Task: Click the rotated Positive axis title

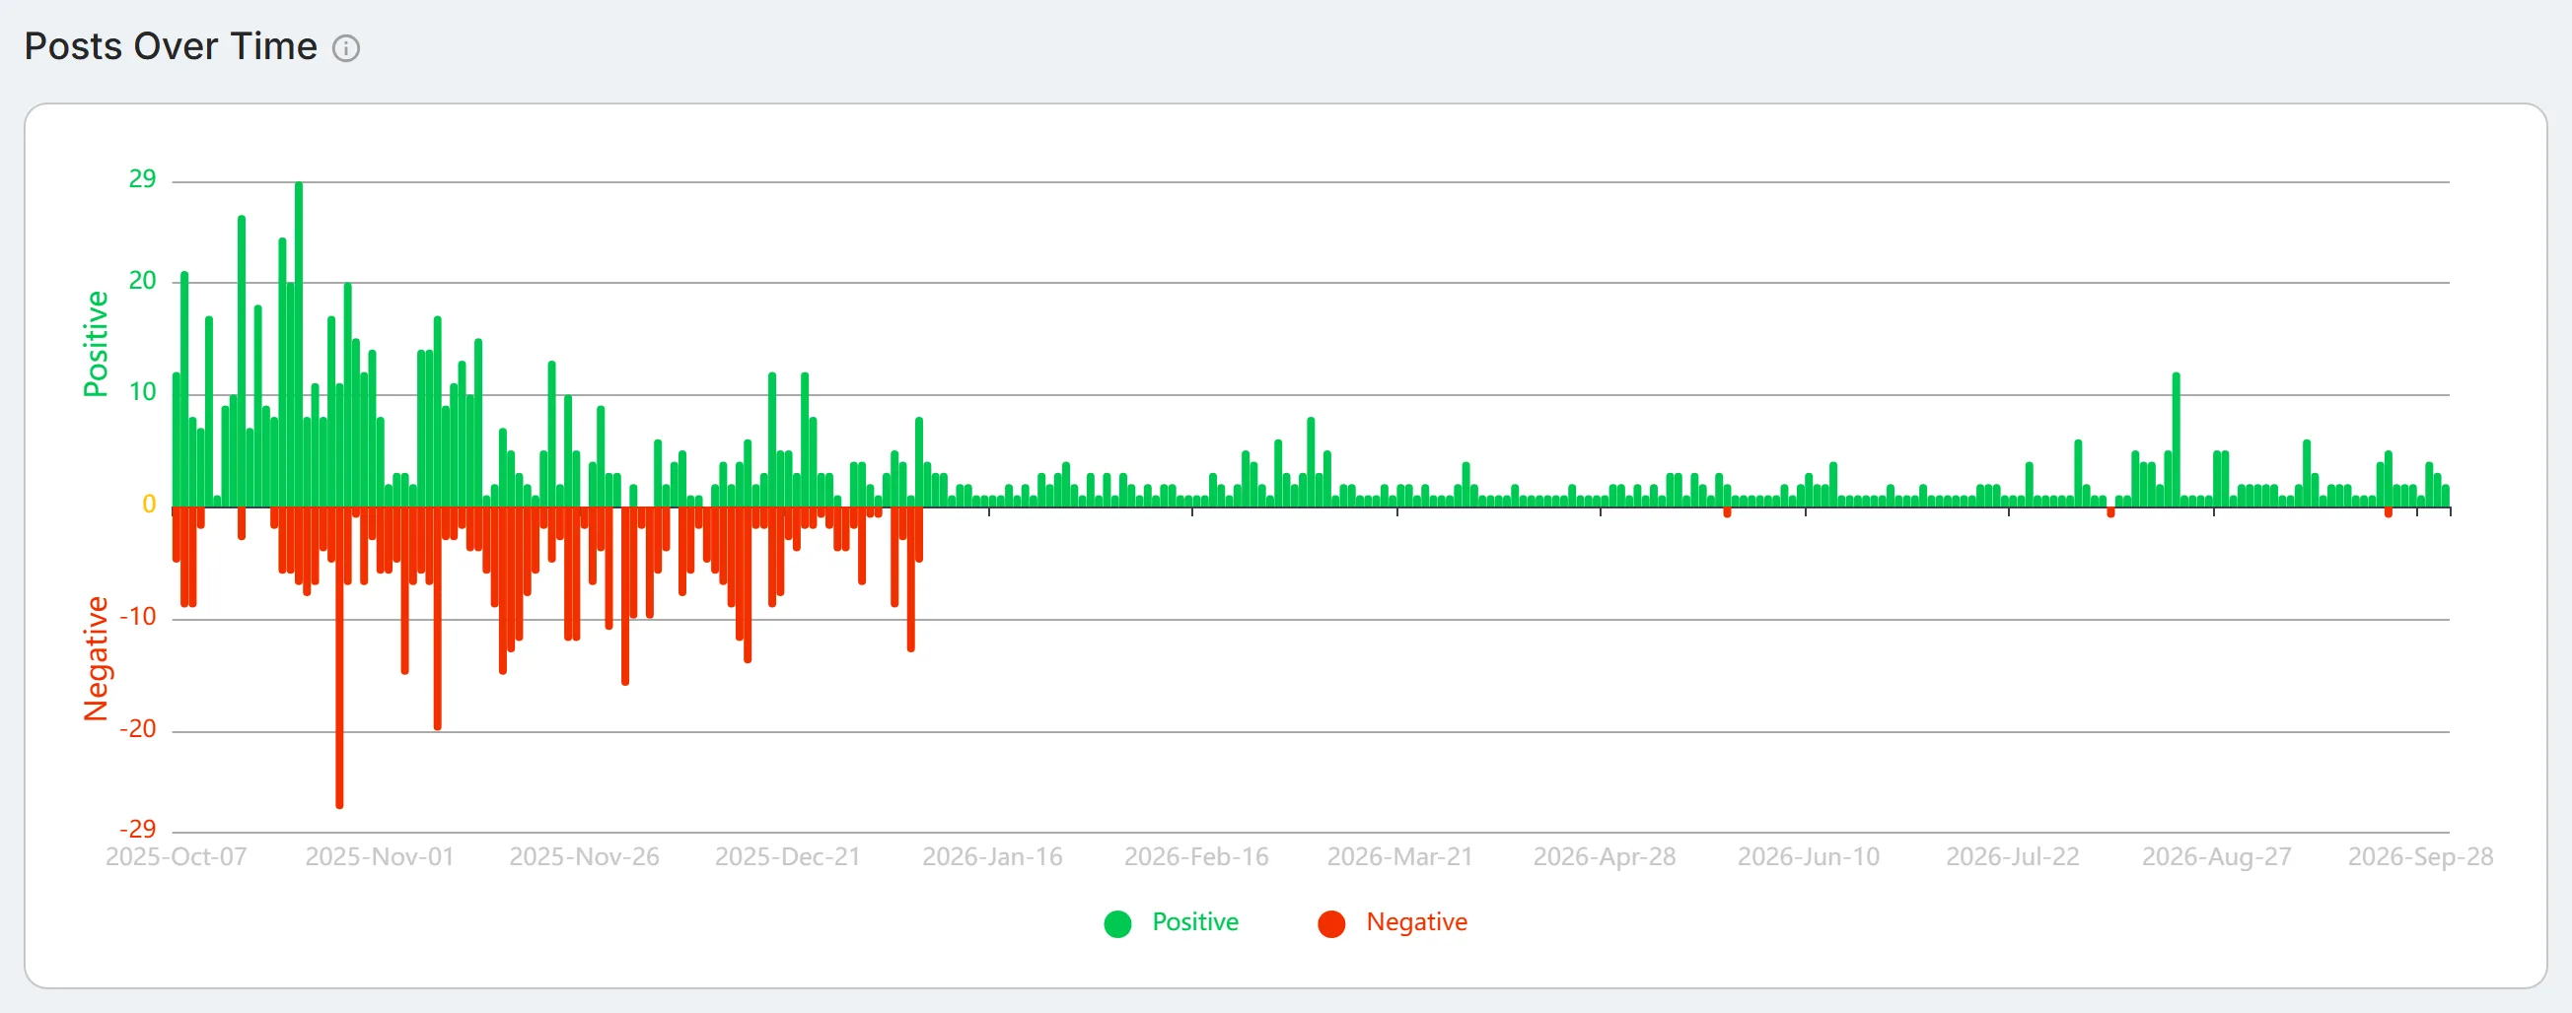Action: tap(96, 344)
